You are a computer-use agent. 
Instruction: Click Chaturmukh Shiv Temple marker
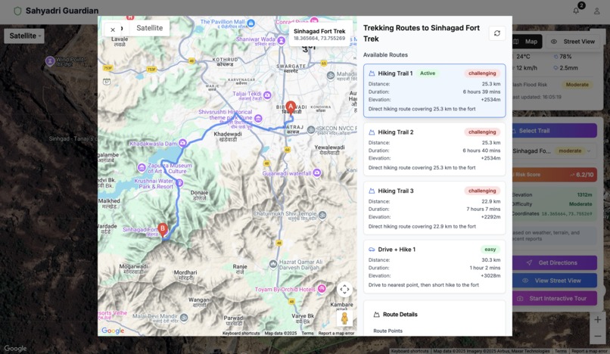point(322,215)
